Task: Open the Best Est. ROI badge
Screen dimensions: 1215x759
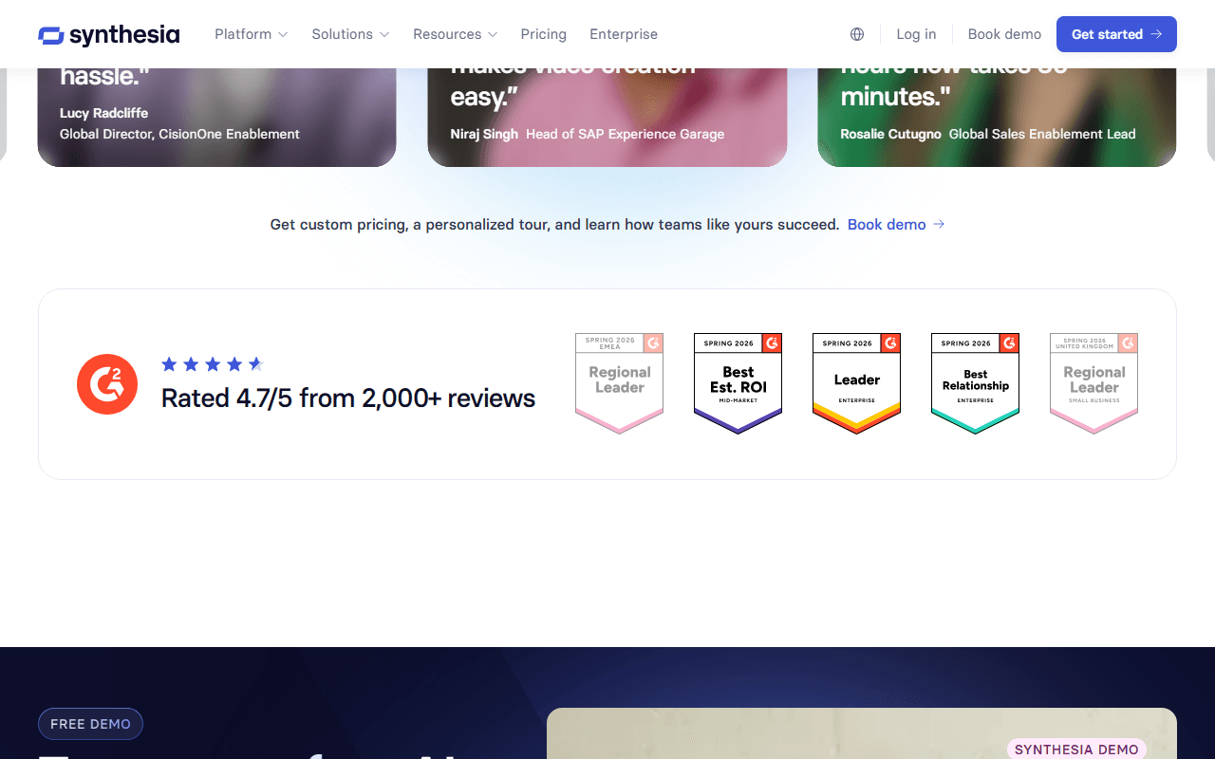Action: pos(738,383)
